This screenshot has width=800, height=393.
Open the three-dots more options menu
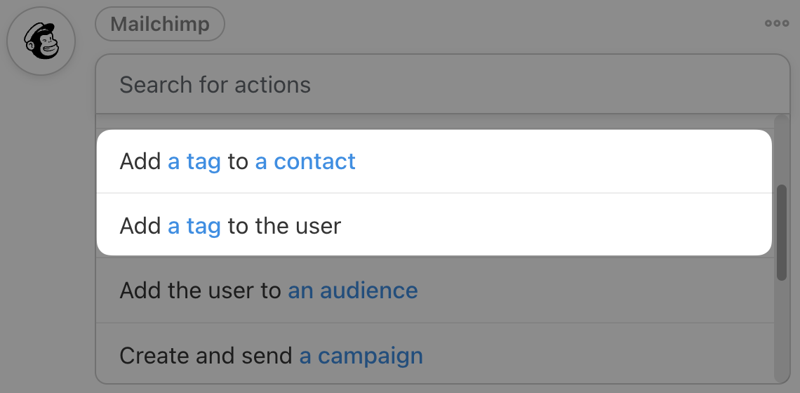[777, 23]
